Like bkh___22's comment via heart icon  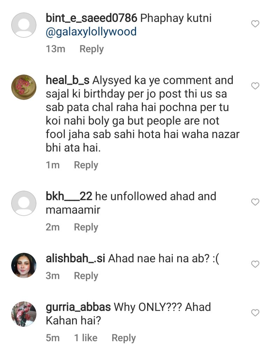click(255, 202)
